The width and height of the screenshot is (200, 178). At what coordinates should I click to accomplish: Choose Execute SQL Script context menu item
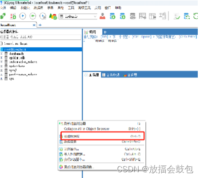(x=102, y=160)
